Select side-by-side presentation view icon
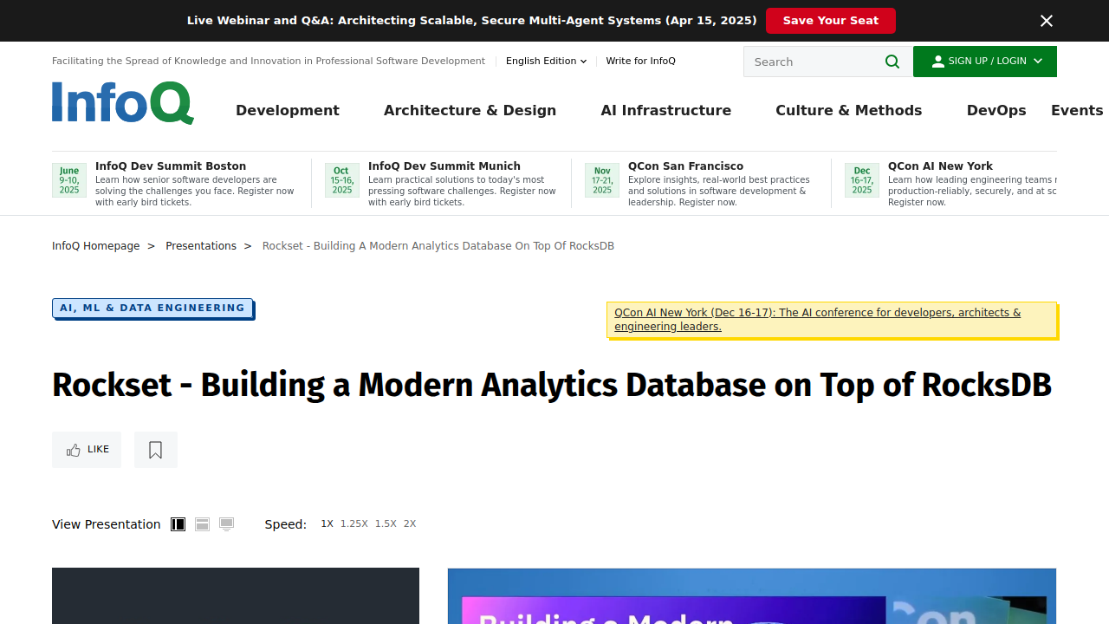Image resolution: width=1109 pixels, height=624 pixels. [178, 524]
